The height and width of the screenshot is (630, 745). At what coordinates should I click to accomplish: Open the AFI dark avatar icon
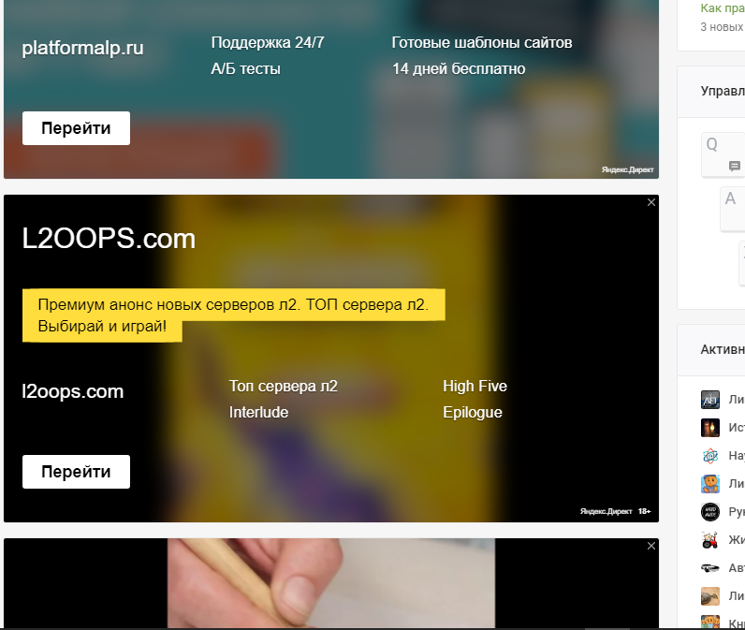point(710,400)
